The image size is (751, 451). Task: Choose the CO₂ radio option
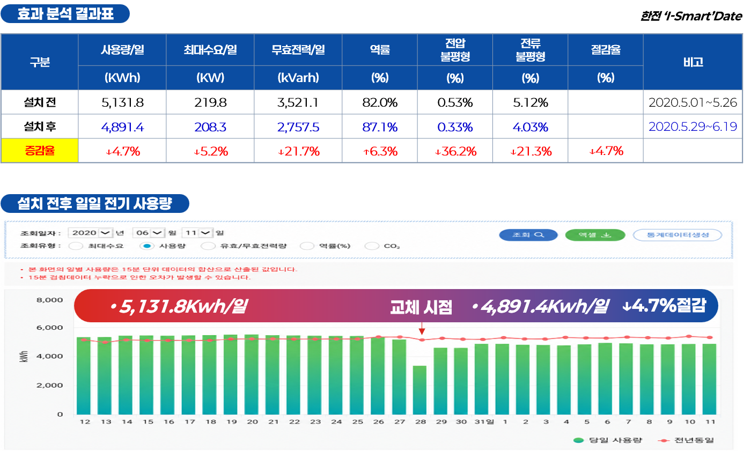[371, 246]
